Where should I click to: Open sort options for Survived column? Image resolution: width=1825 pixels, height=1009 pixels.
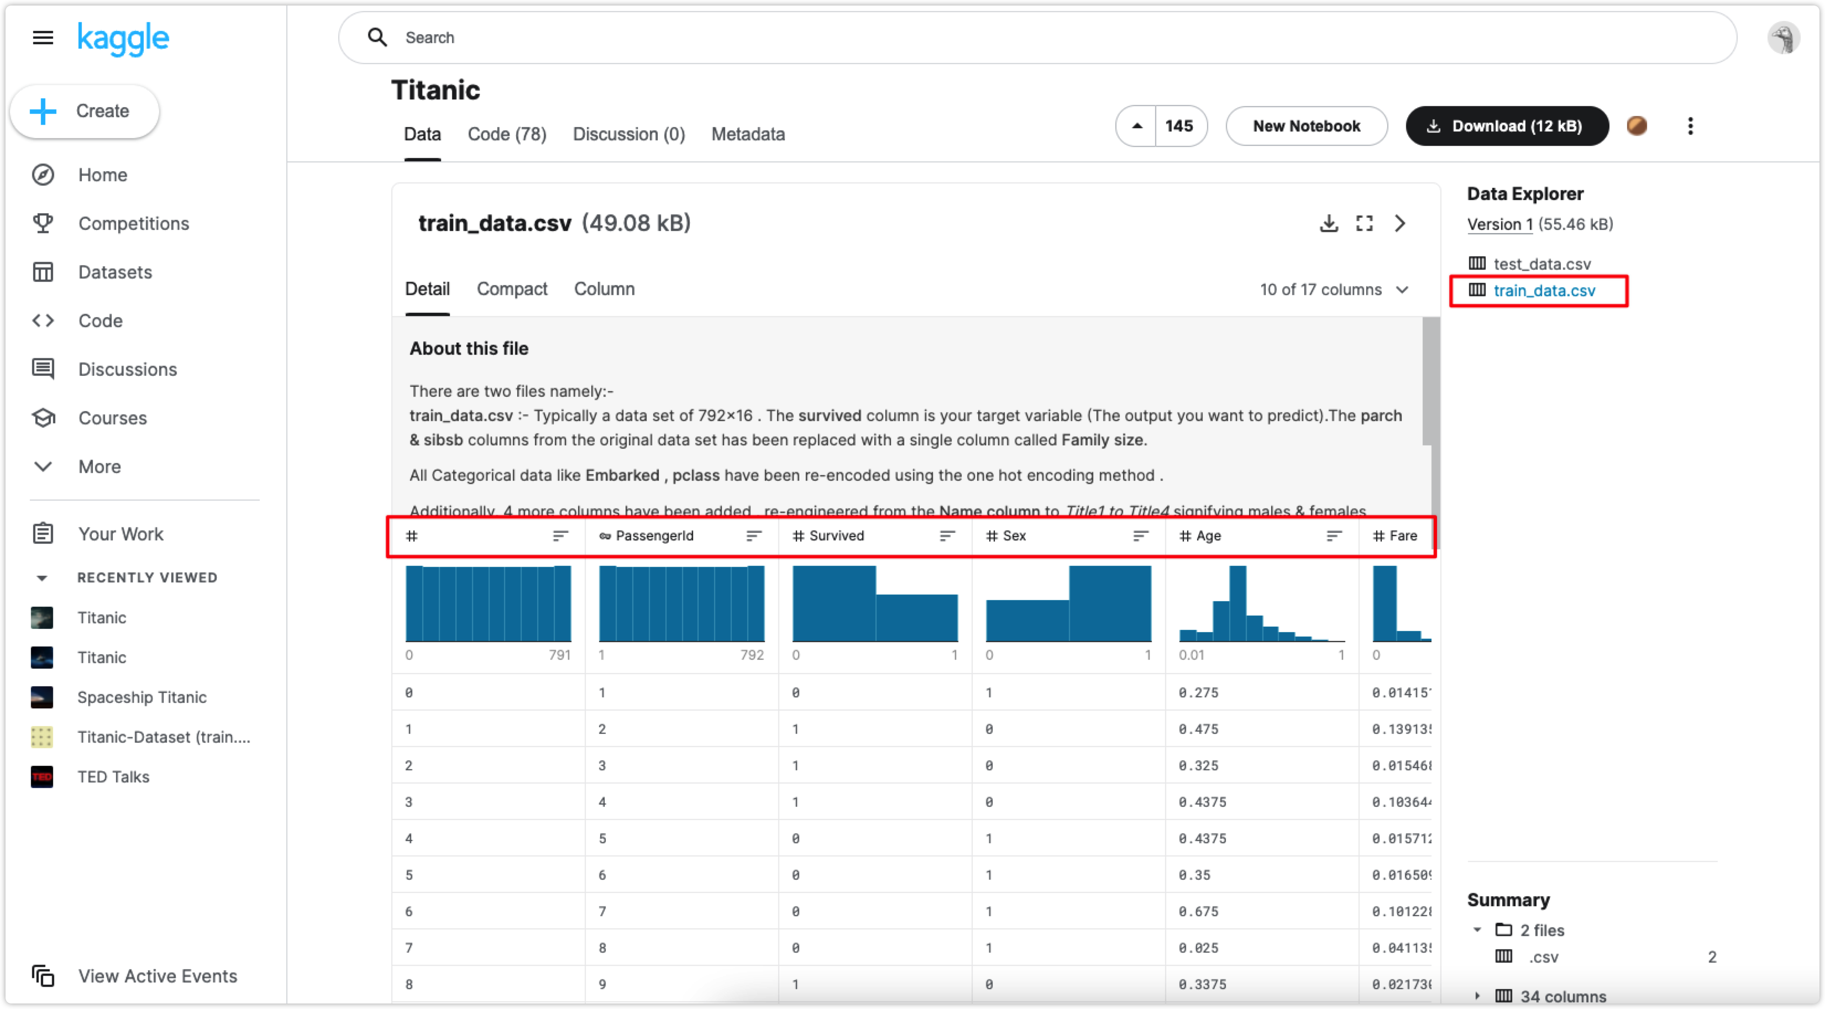[x=947, y=536]
